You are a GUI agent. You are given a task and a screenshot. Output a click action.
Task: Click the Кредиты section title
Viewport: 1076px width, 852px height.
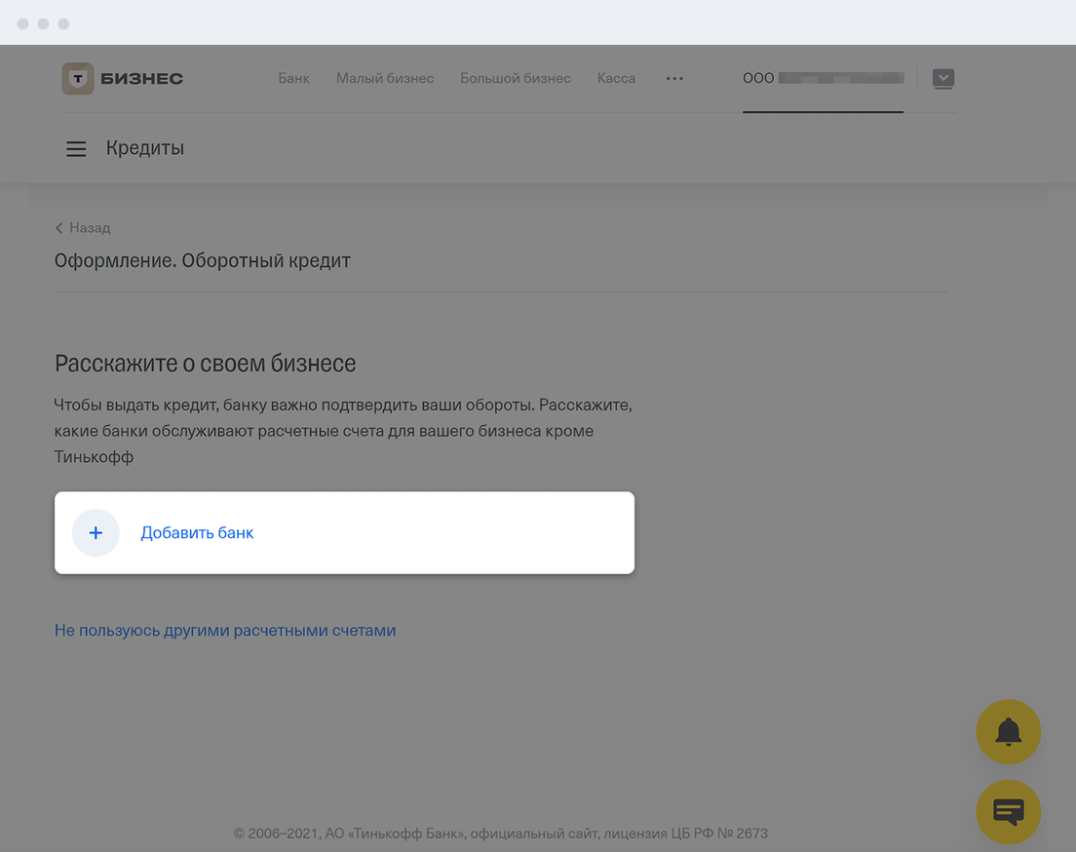coord(145,148)
